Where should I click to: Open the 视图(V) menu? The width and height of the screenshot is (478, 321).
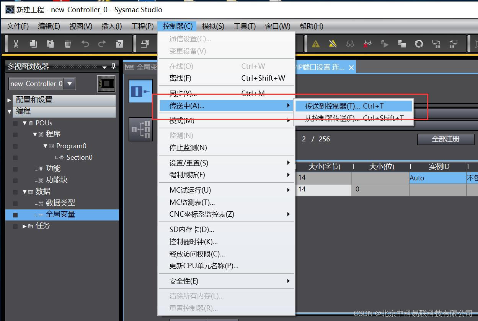tap(81, 26)
